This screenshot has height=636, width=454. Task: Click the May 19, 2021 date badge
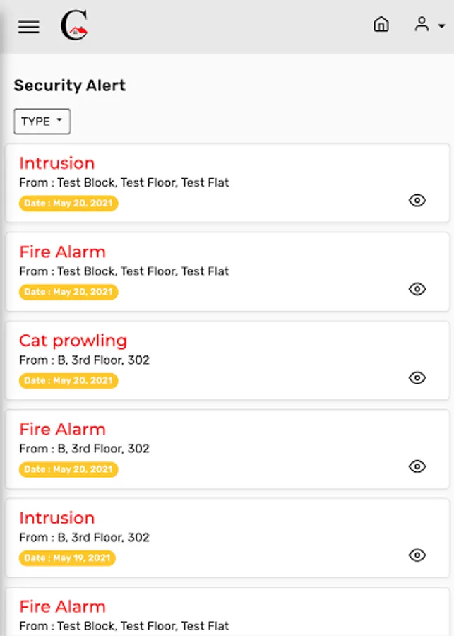67,558
